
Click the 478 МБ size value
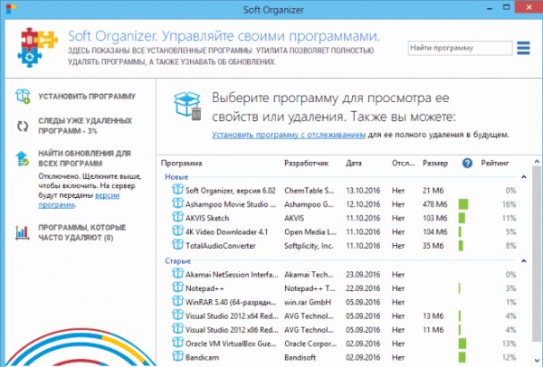coord(435,204)
